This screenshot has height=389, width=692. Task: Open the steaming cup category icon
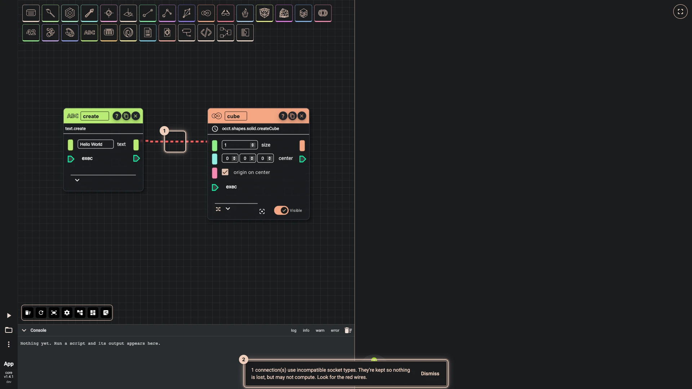(x=245, y=13)
